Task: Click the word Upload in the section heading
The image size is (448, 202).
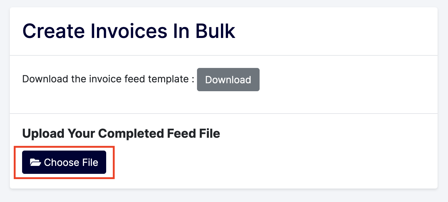Action: [x=43, y=134]
